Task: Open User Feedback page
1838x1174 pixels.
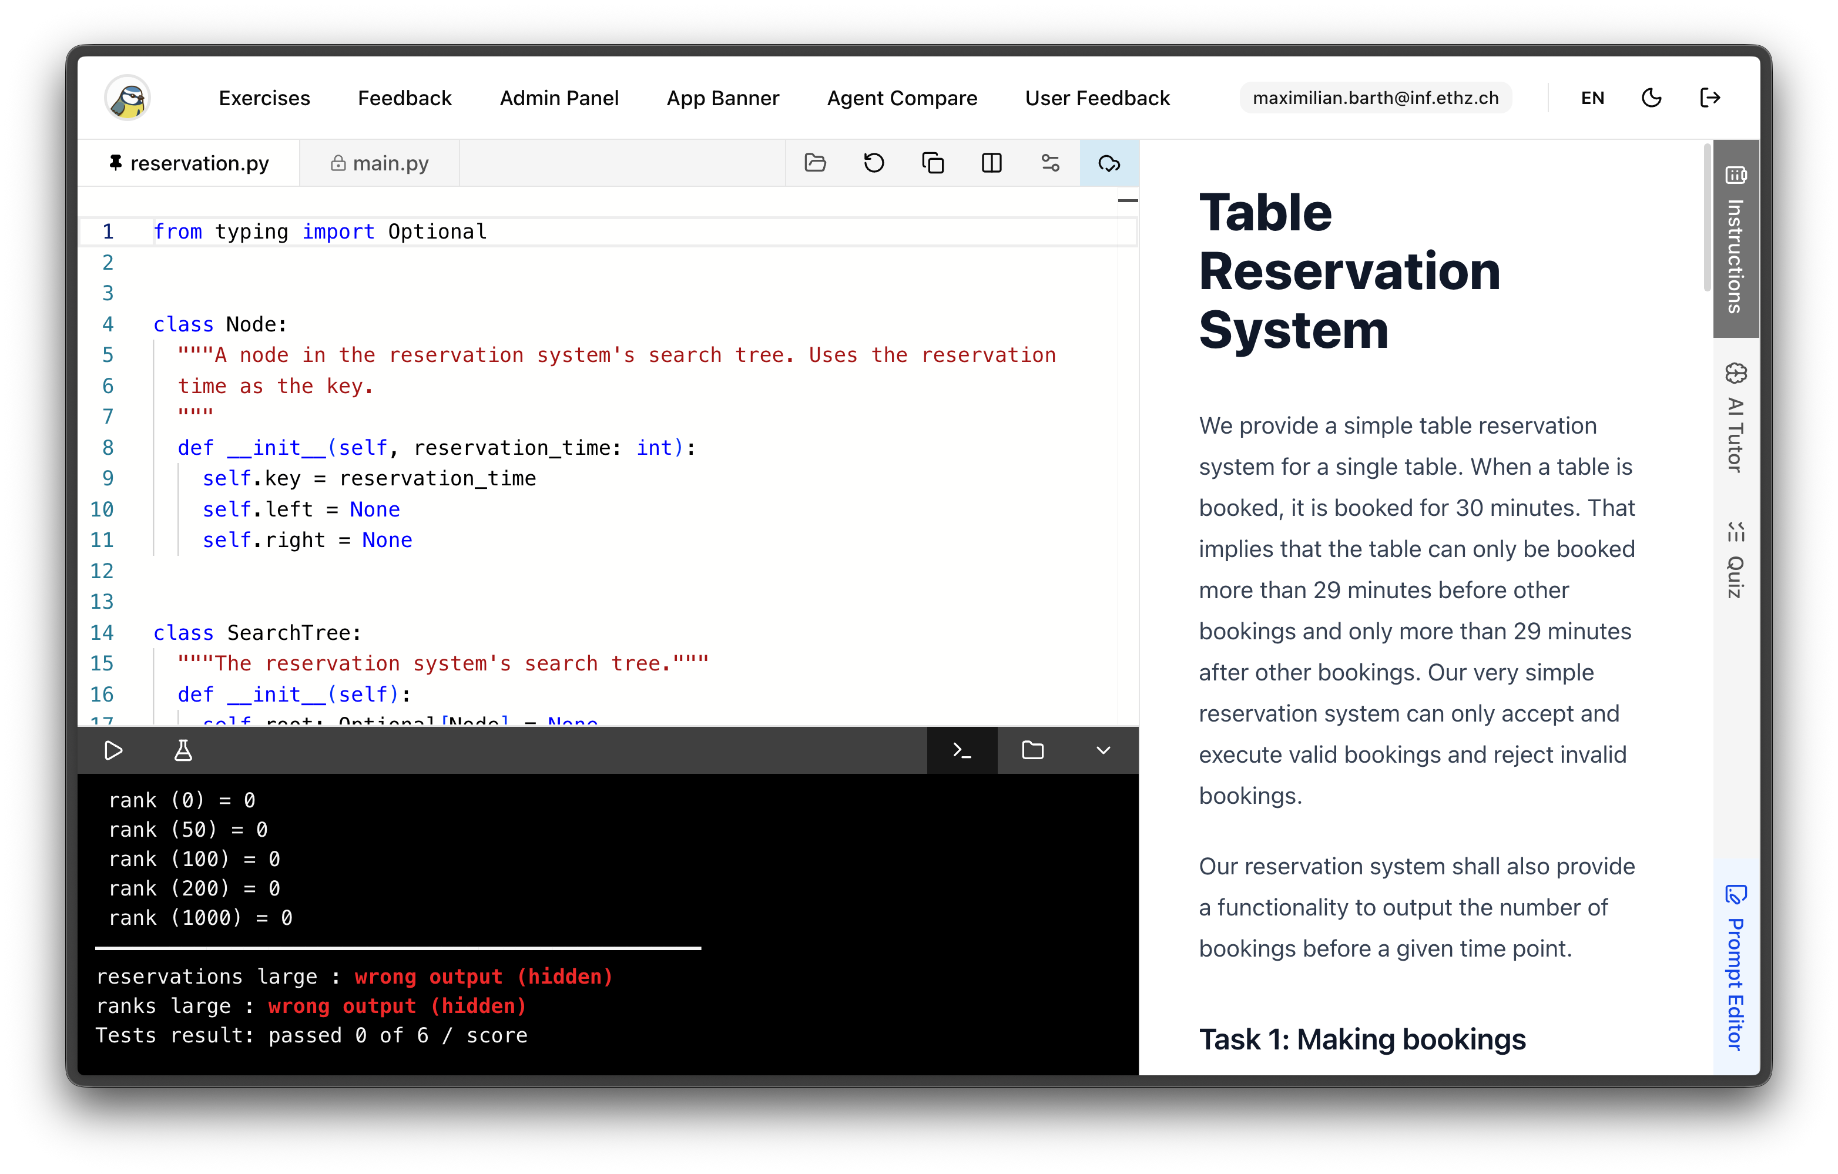Action: [x=1097, y=98]
